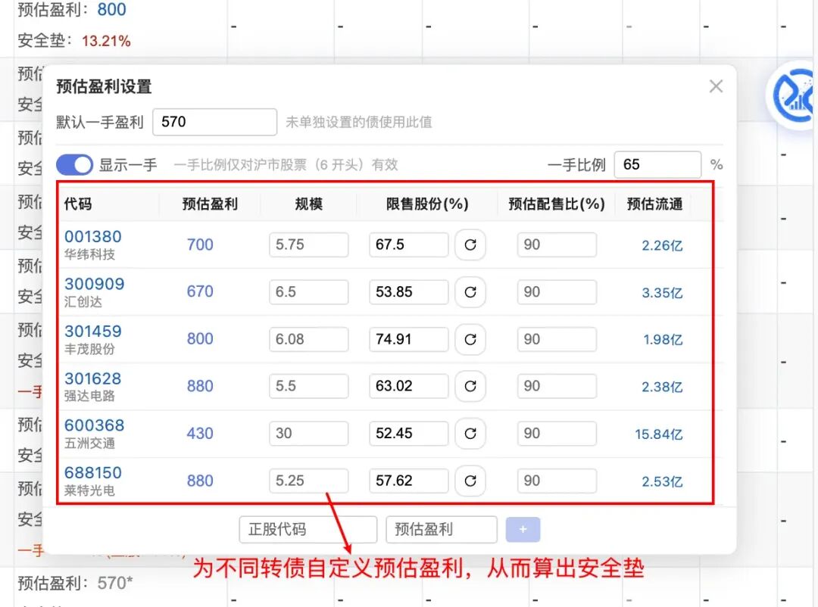The width and height of the screenshot is (818, 607).
Task: Edit 规模 field 5.25 for 688150
Action: pyautogui.click(x=309, y=481)
